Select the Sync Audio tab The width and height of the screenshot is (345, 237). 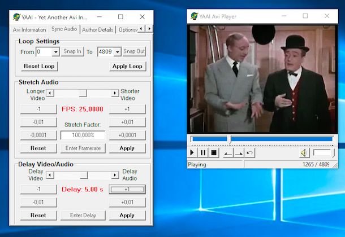tap(64, 29)
